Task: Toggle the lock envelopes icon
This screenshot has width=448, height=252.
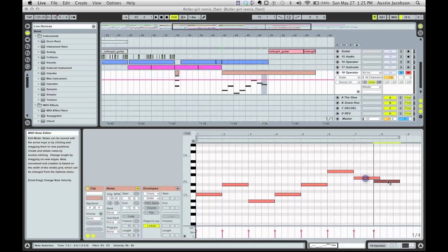Action: 356,45
